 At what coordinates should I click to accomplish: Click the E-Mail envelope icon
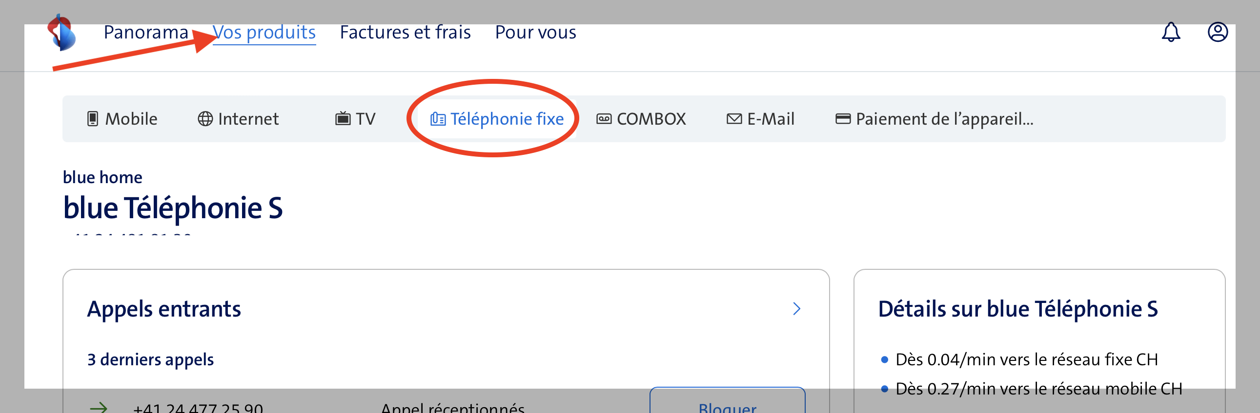pos(733,119)
